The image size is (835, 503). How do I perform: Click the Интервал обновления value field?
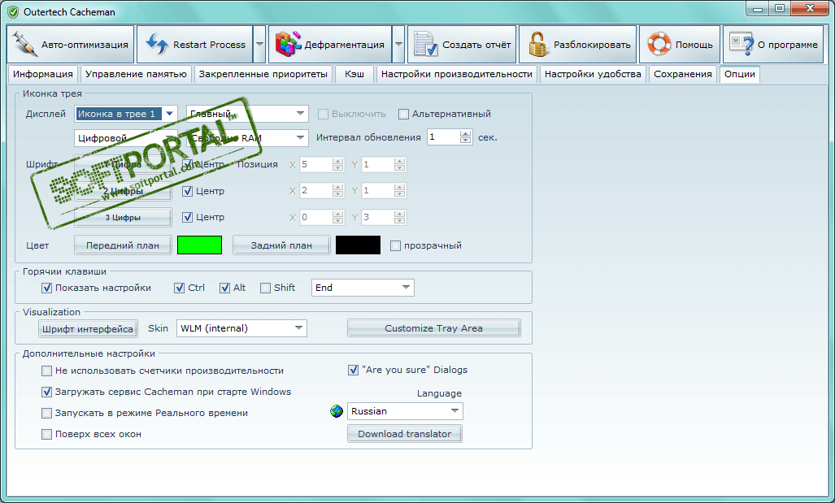click(443, 137)
